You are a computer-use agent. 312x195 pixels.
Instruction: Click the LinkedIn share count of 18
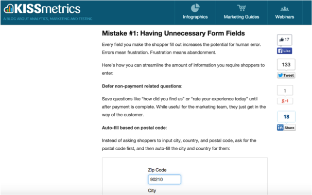click(x=286, y=116)
